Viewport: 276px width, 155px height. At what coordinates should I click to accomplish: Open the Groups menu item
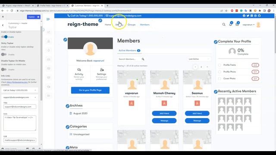(132, 25)
